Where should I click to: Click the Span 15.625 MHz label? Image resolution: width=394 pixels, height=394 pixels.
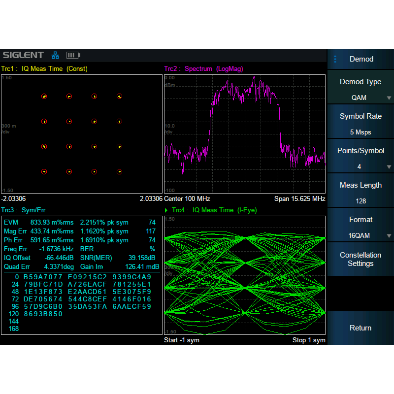[x=299, y=199]
